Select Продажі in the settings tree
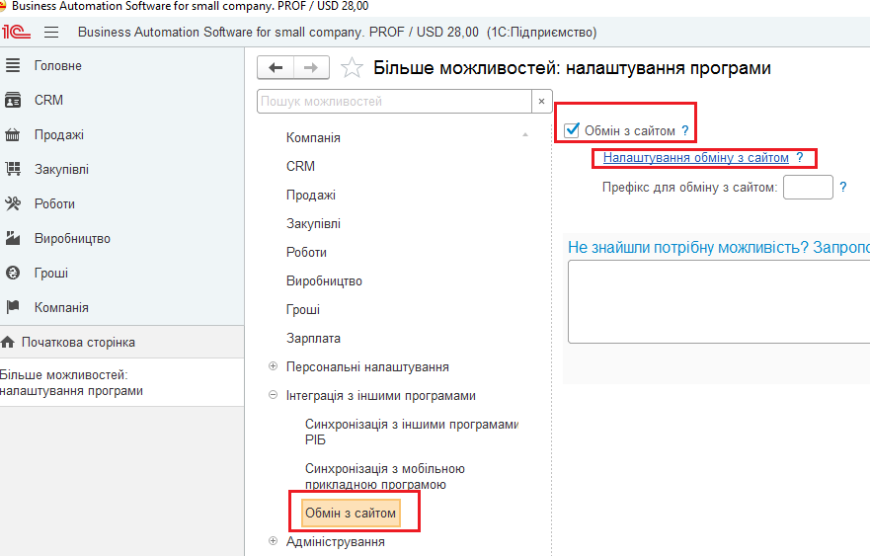The height and width of the screenshot is (556, 870). 311,196
